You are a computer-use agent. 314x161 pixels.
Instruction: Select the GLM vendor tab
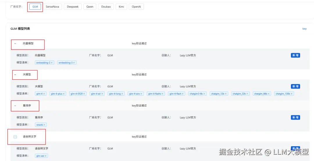click(x=35, y=7)
